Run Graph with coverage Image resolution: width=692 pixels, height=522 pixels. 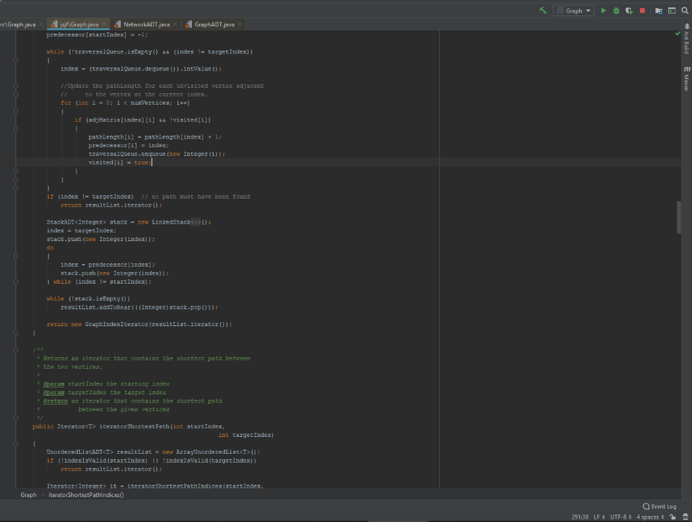tap(628, 11)
